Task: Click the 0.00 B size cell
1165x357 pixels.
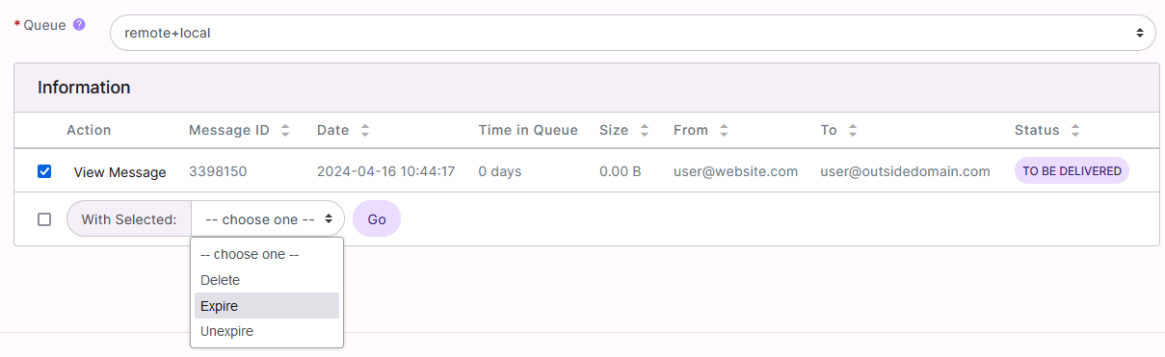Action: (x=621, y=171)
